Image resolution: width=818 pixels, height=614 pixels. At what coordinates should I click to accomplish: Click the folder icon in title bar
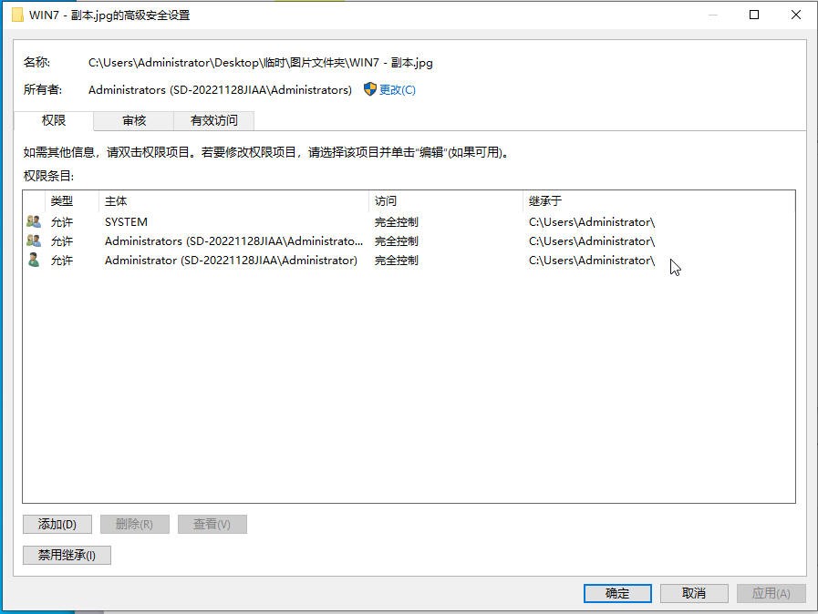(17, 15)
